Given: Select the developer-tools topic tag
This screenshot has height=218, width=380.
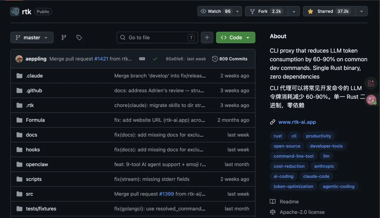Looking at the screenshot, I should click(x=326, y=146).
